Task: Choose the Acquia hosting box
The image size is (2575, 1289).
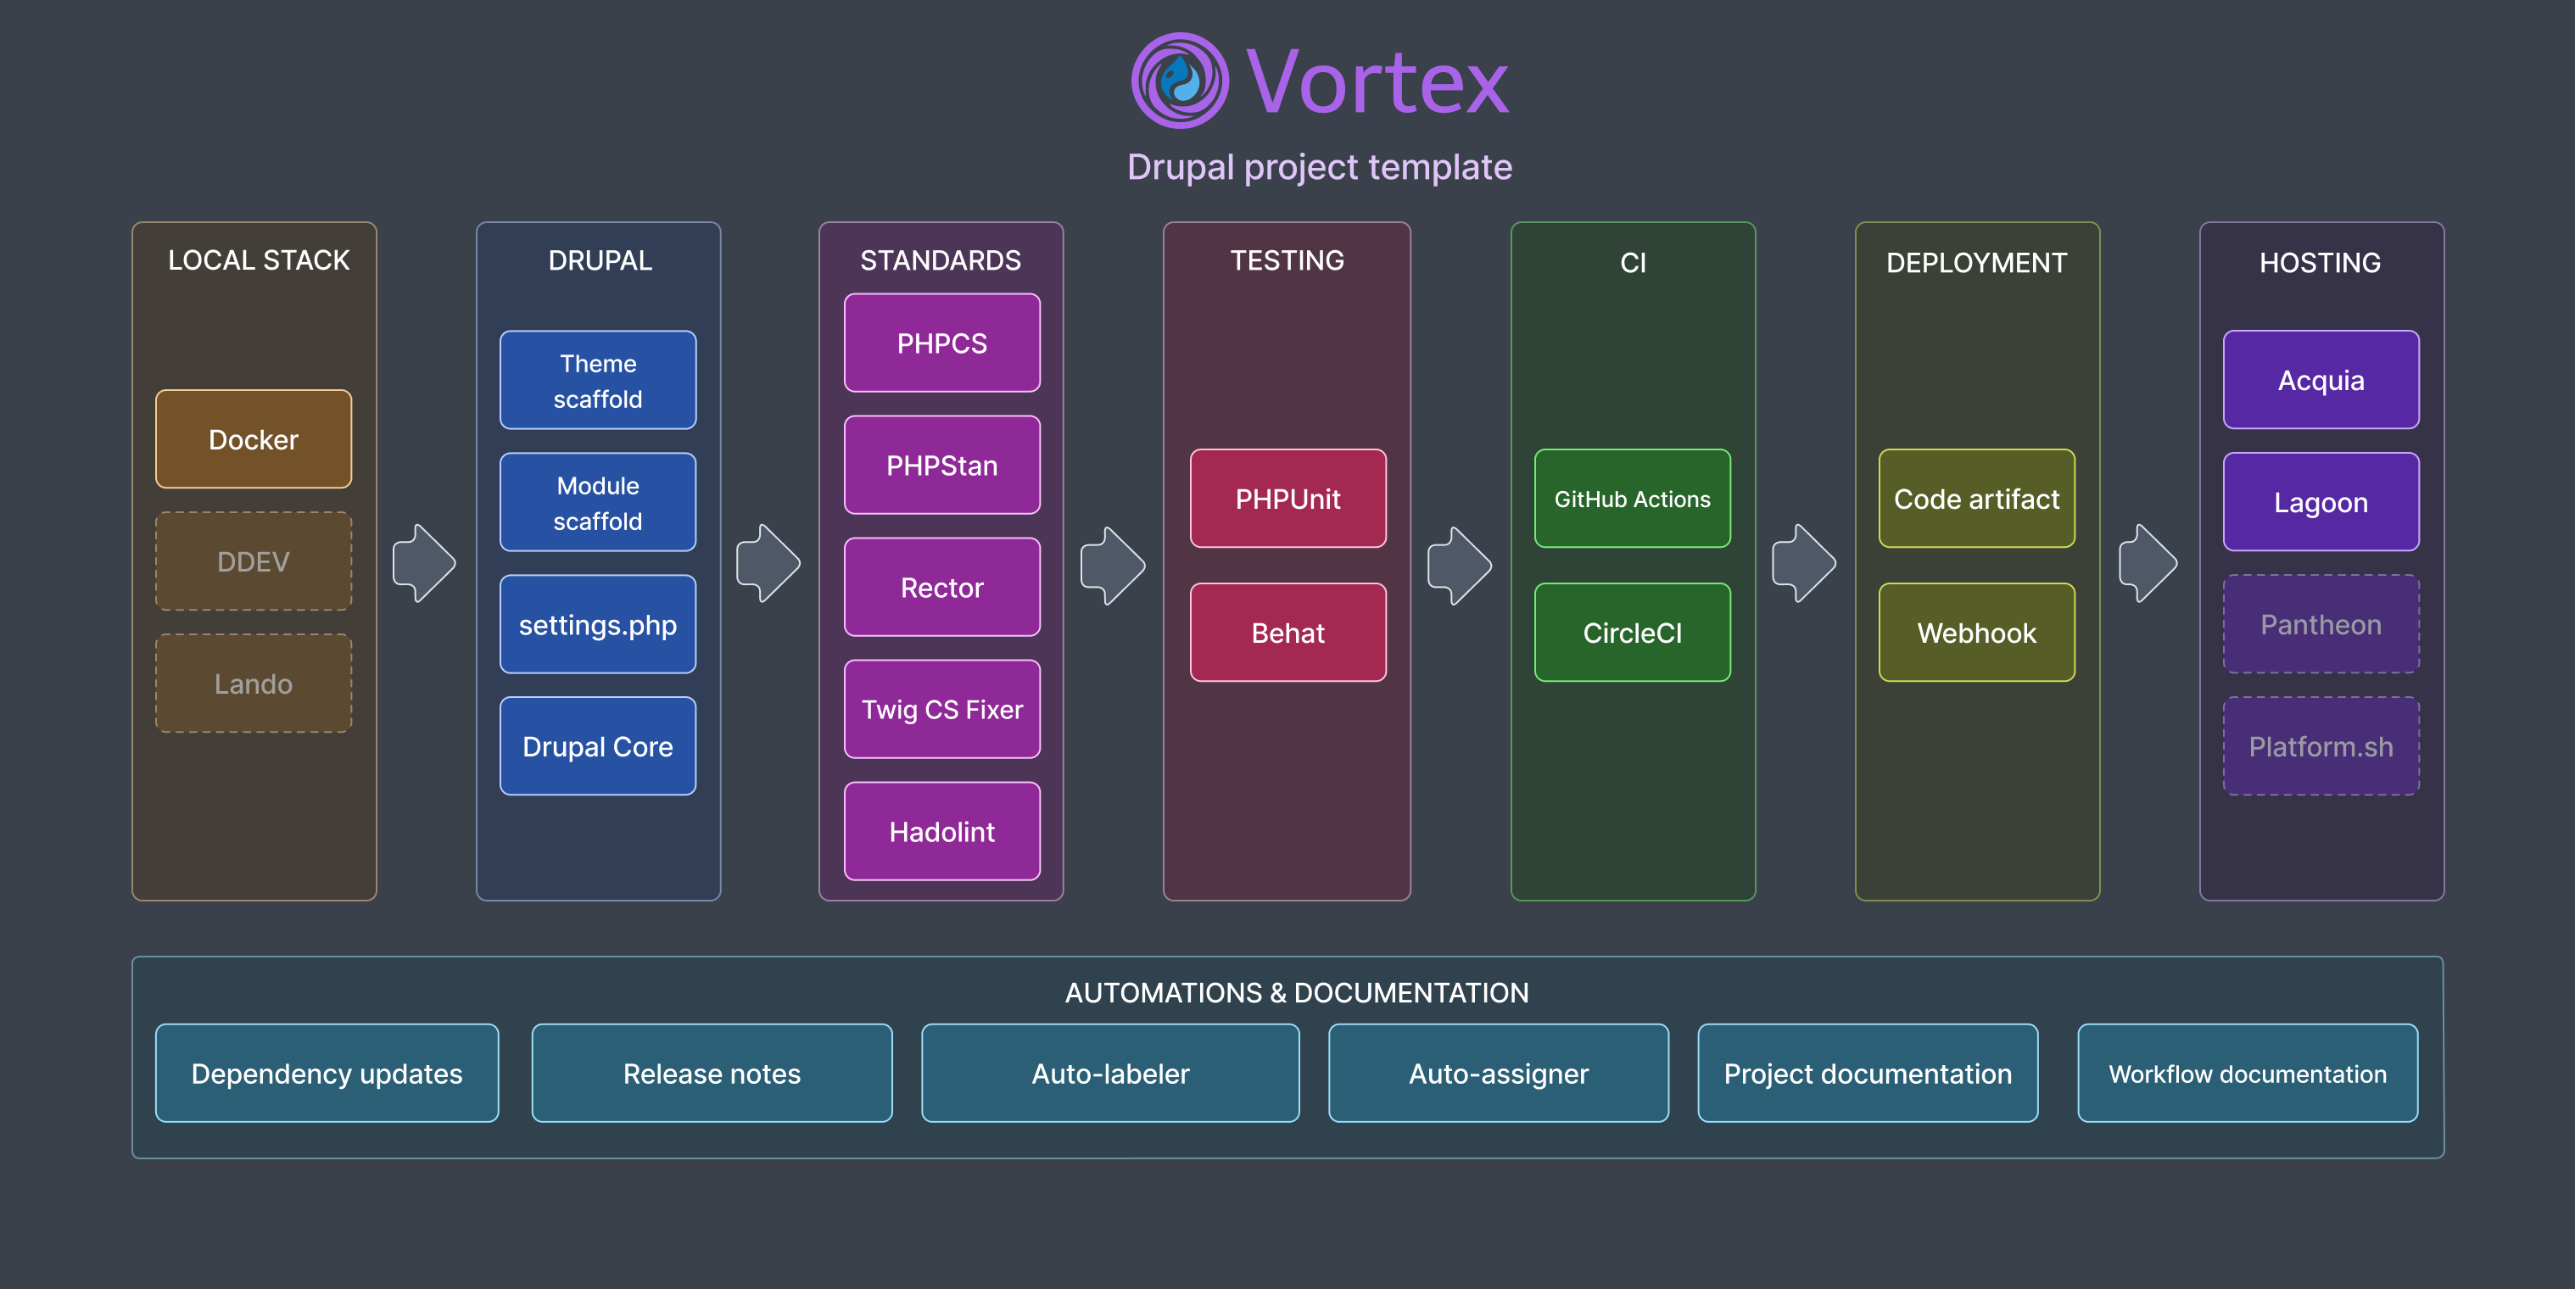Action: pyautogui.click(x=2321, y=381)
